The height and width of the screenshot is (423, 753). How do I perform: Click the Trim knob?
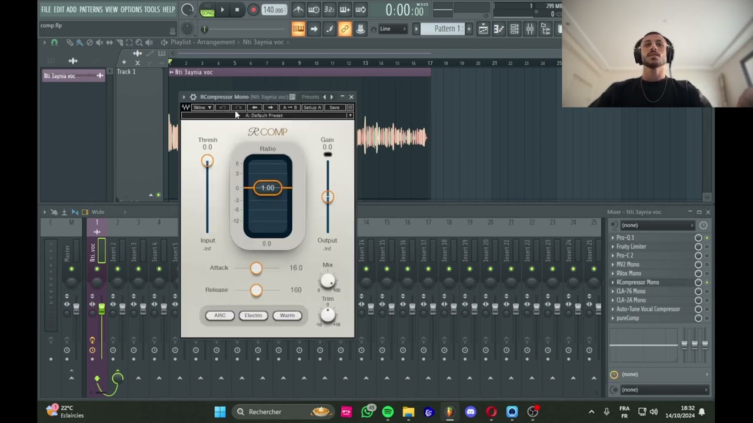pyautogui.click(x=328, y=314)
